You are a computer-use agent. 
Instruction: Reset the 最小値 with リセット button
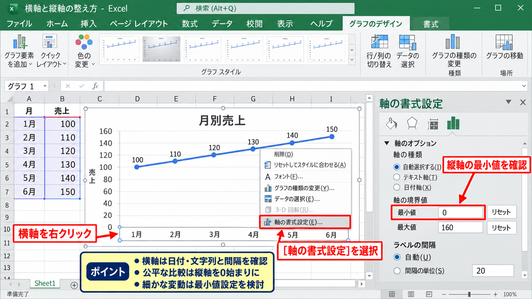coord(501,212)
